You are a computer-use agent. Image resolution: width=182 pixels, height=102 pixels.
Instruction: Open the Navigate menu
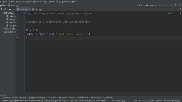pyautogui.click(x=20, y=2)
